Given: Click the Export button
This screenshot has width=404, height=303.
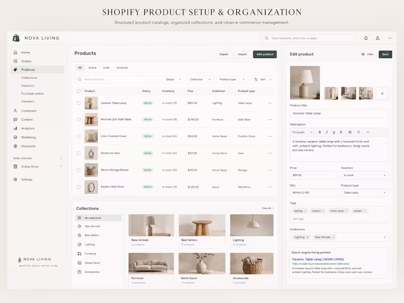Looking at the screenshot, I should (x=224, y=55).
